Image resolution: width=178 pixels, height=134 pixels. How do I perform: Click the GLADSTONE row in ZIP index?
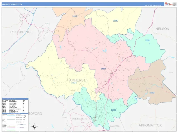tap(14, 107)
